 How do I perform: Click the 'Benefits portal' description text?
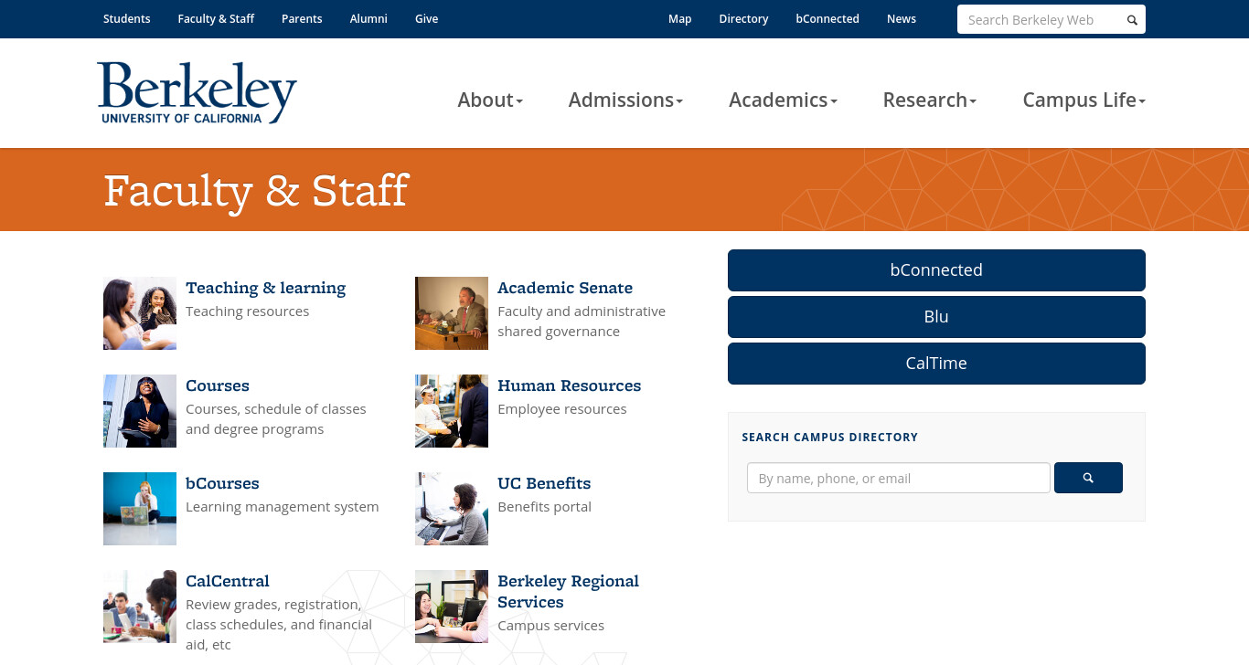pos(544,507)
